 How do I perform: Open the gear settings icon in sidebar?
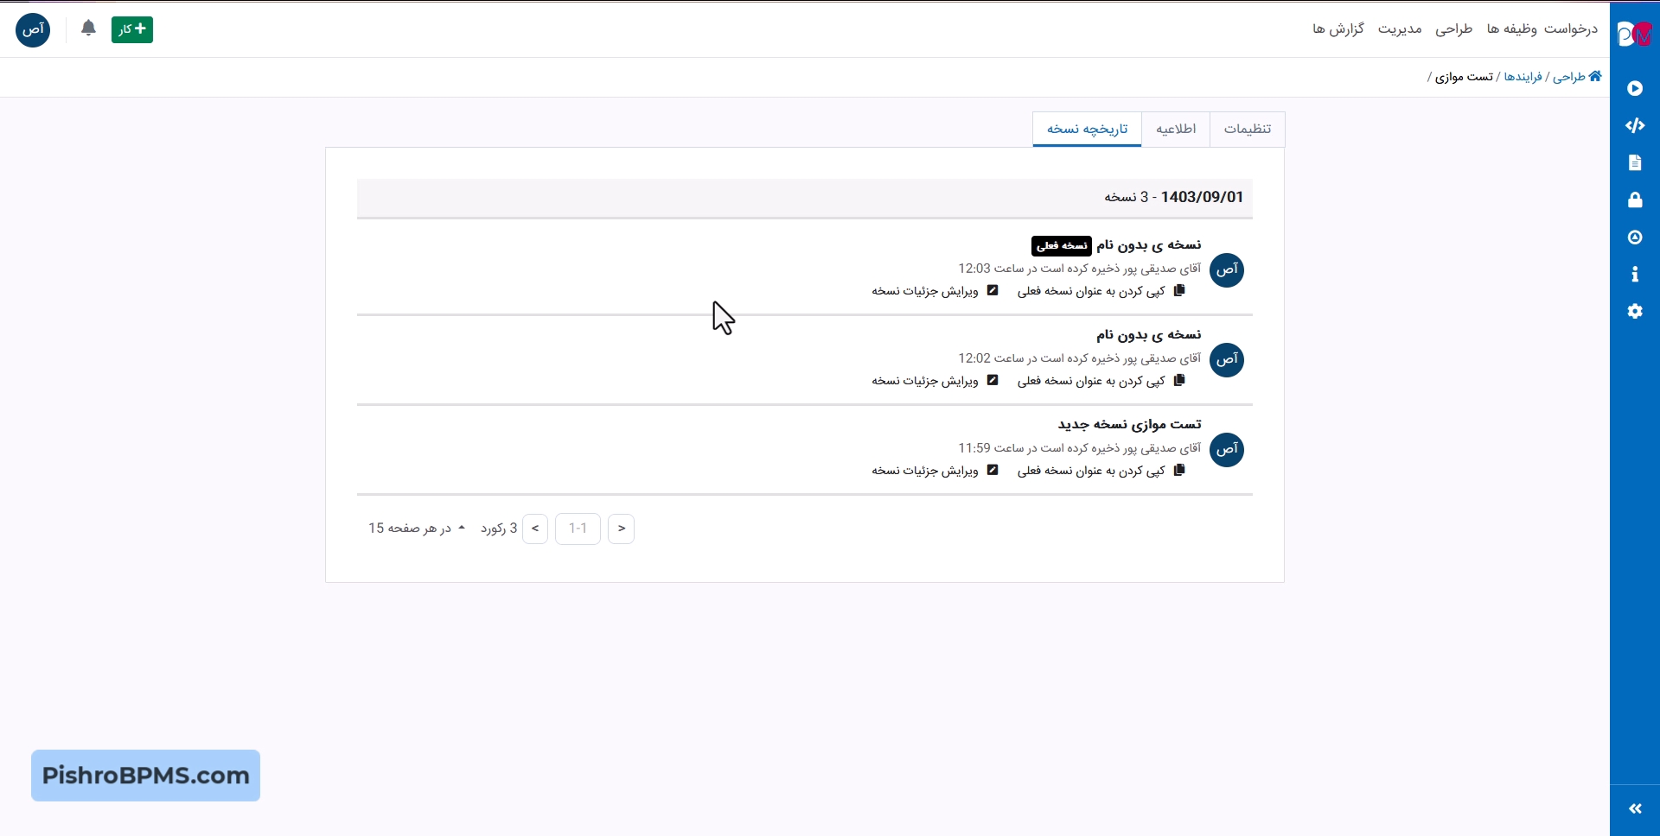[x=1634, y=312]
